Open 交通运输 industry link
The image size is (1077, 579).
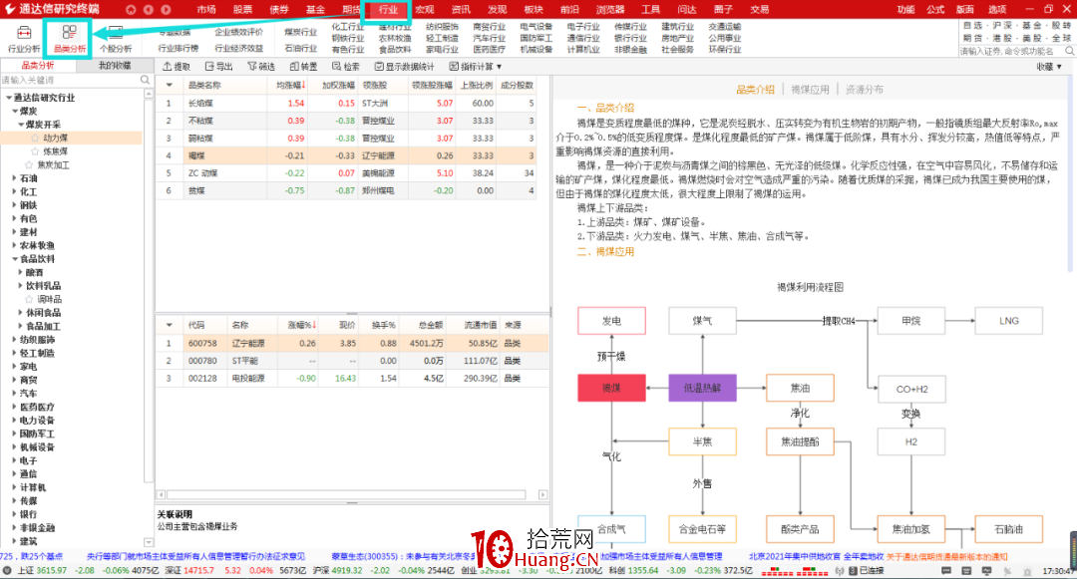click(x=725, y=27)
